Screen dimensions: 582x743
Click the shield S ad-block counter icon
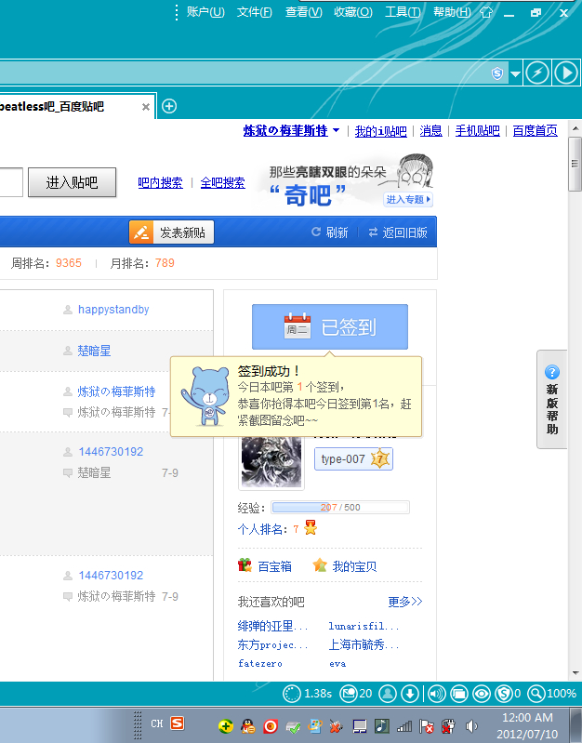[x=504, y=694]
